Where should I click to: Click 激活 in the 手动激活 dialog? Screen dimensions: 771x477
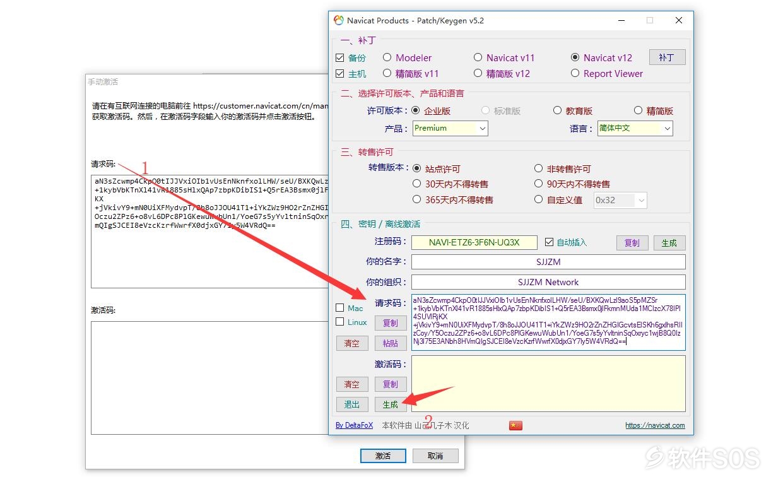coord(383,456)
